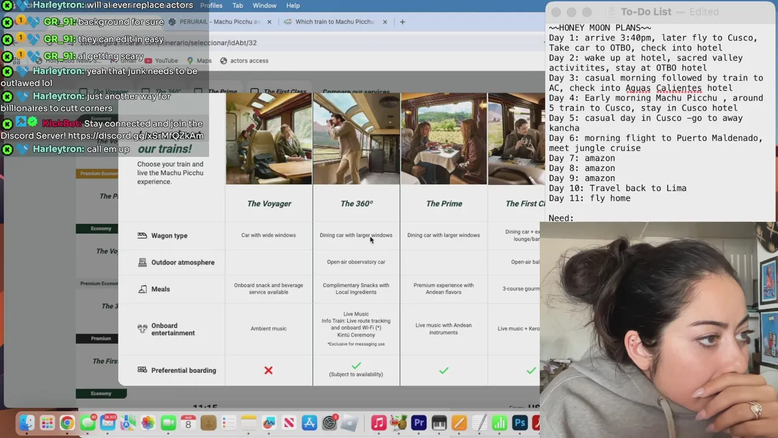This screenshot has height=438, width=778.
Task: Open a new Chrome tab
Action: click(x=402, y=22)
